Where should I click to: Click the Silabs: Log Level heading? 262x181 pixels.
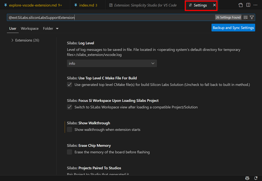coord(80,43)
